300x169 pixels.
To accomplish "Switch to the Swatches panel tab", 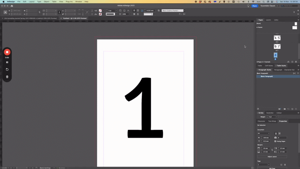I will pyautogui.click(x=270, y=113).
